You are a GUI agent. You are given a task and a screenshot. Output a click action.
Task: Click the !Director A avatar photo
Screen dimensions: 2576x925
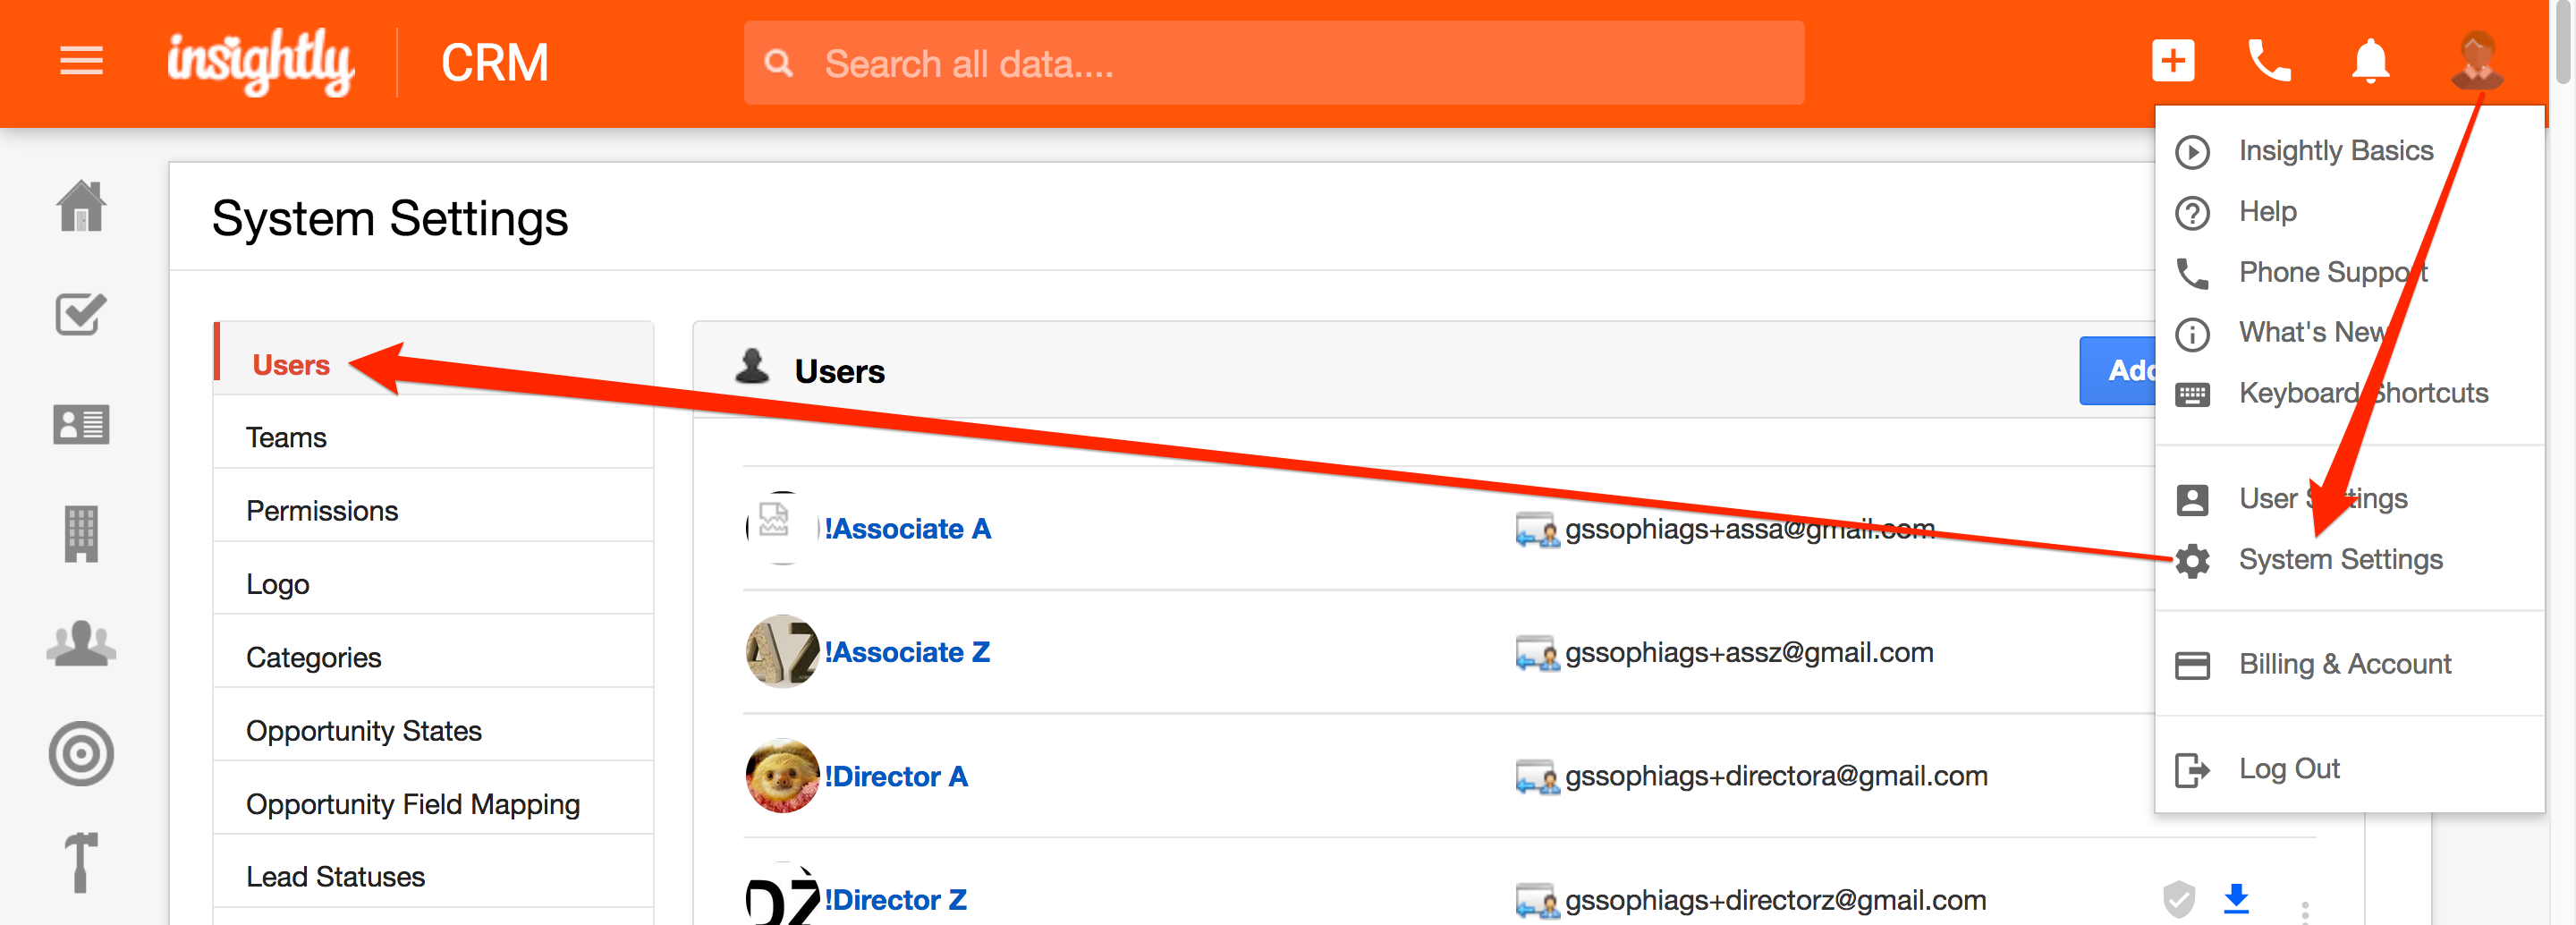(782, 776)
